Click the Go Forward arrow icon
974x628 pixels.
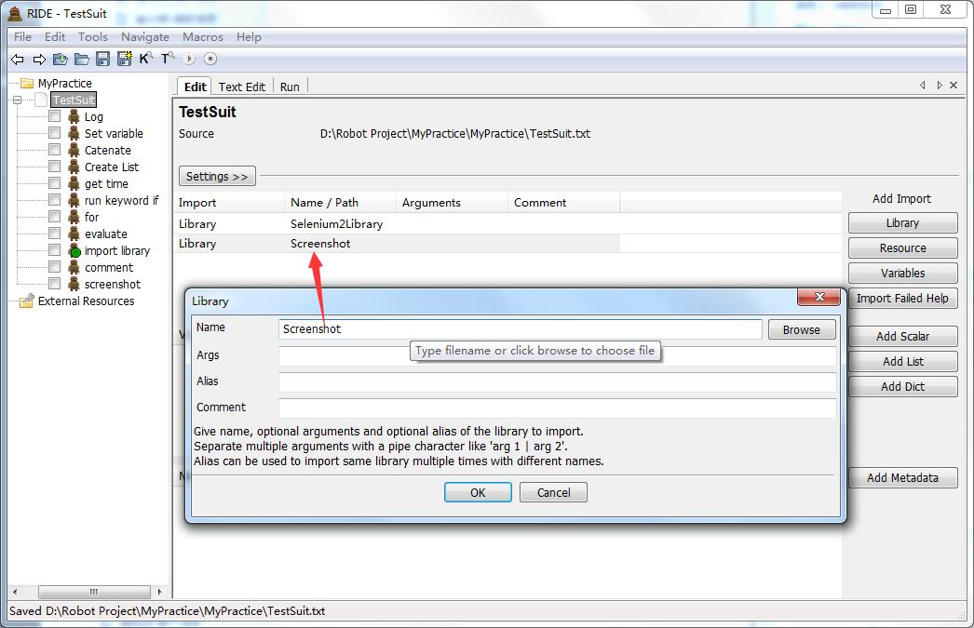(x=39, y=59)
